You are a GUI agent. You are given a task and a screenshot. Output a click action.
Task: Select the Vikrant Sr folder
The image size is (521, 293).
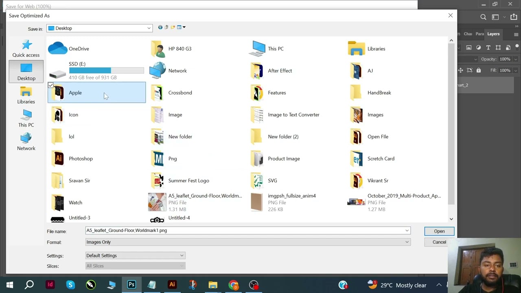coord(369,181)
